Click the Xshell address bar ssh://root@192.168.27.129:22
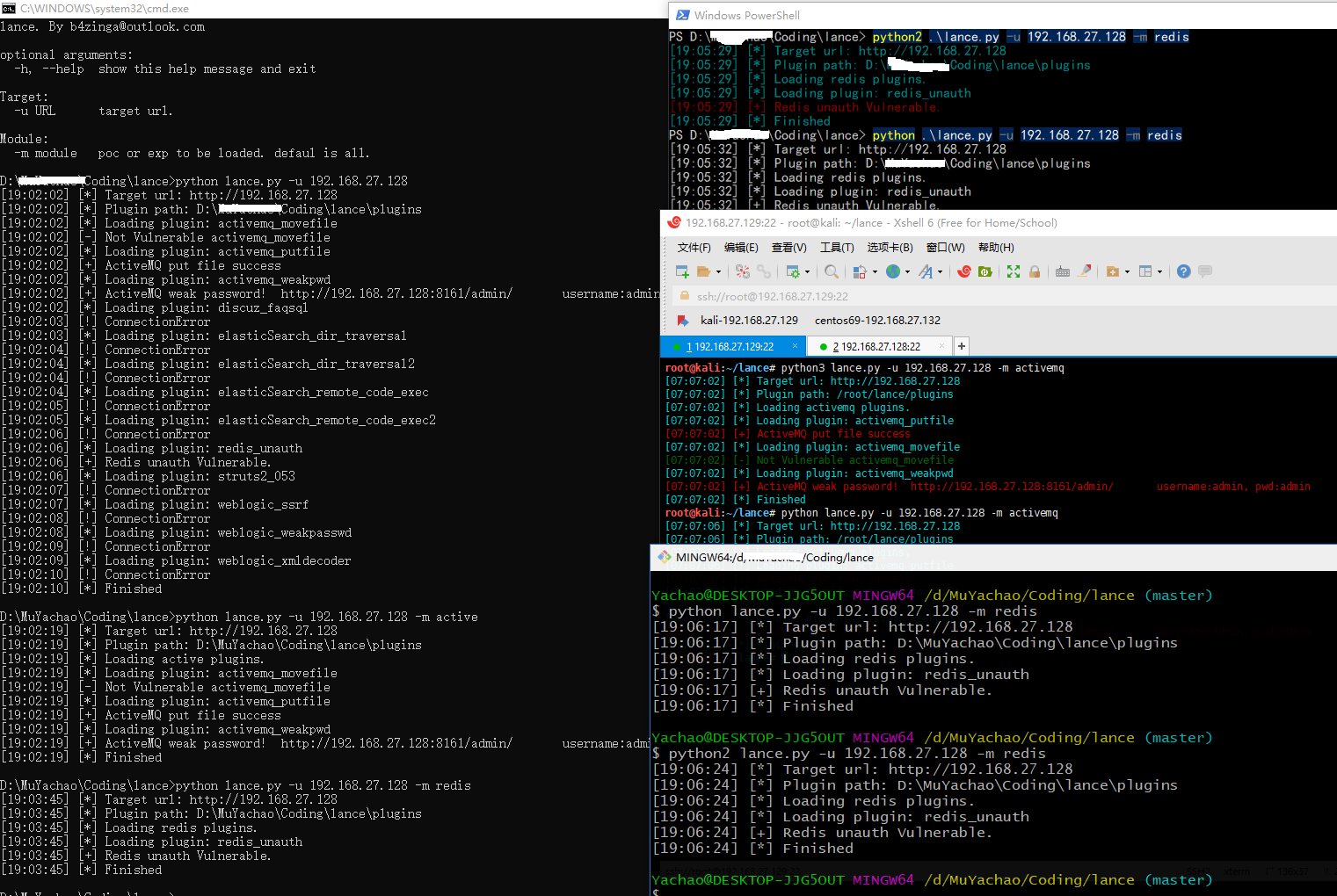 pos(1005,296)
